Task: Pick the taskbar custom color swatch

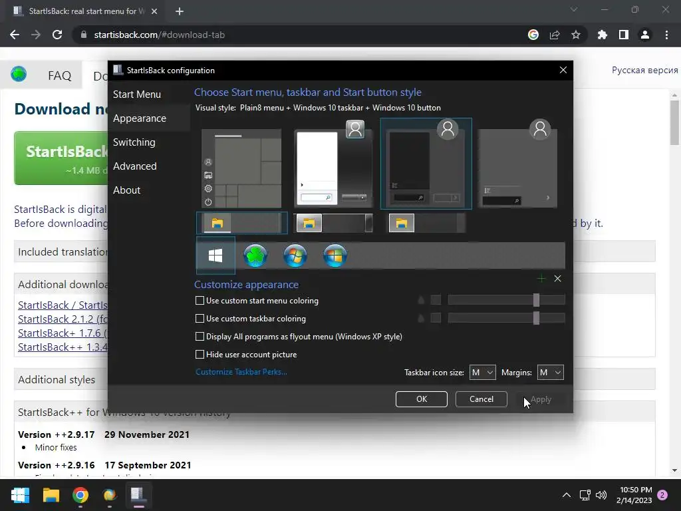Action: coord(436,318)
